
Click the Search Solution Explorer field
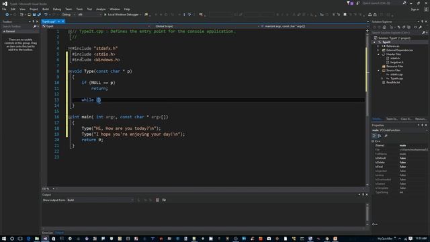396,33
